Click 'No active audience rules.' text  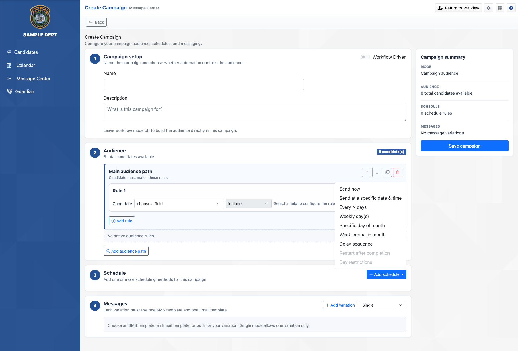coord(131,236)
